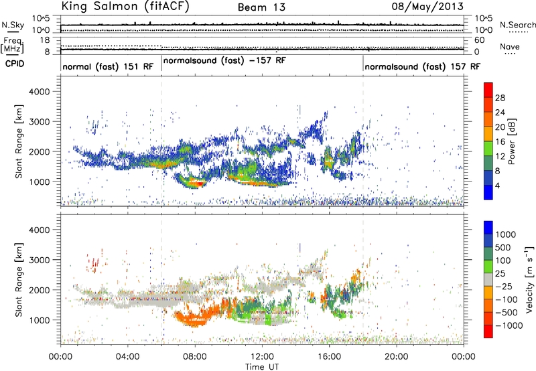The width and height of the screenshot is (536, 371).
Task: Select the "12" Power colorbar tick value
Action: click(500, 156)
